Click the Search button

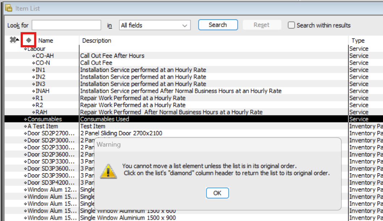tap(218, 25)
